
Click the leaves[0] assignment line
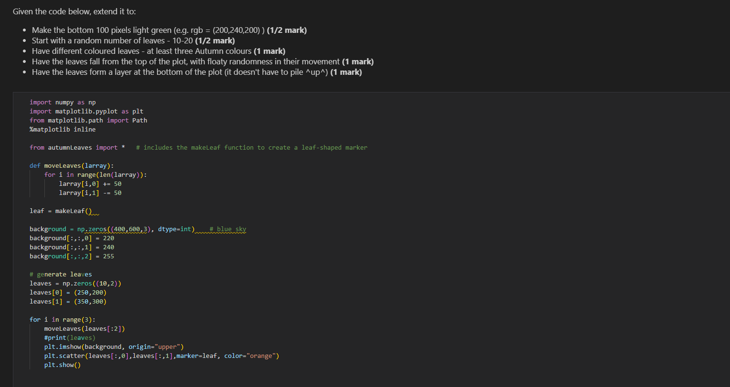(67, 292)
